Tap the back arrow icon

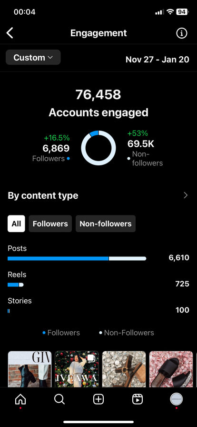tap(10, 33)
